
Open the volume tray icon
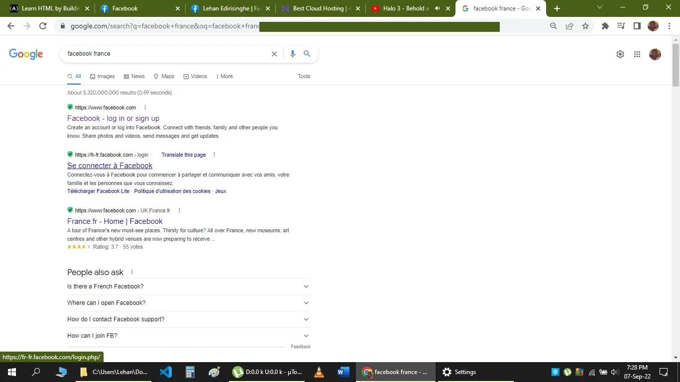[614, 372]
